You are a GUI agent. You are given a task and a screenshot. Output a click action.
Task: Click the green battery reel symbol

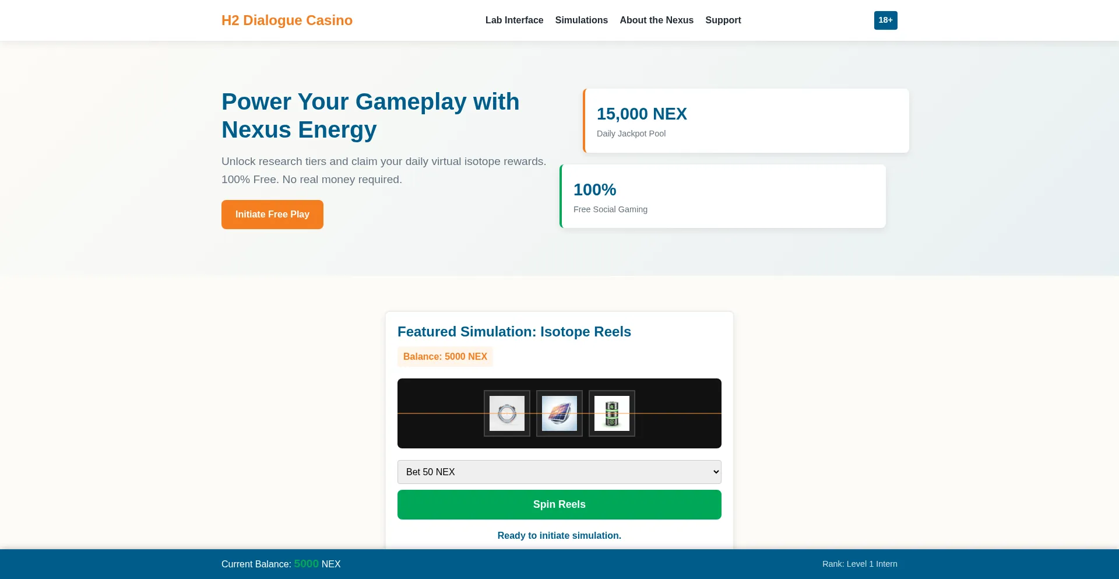(612, 413)
